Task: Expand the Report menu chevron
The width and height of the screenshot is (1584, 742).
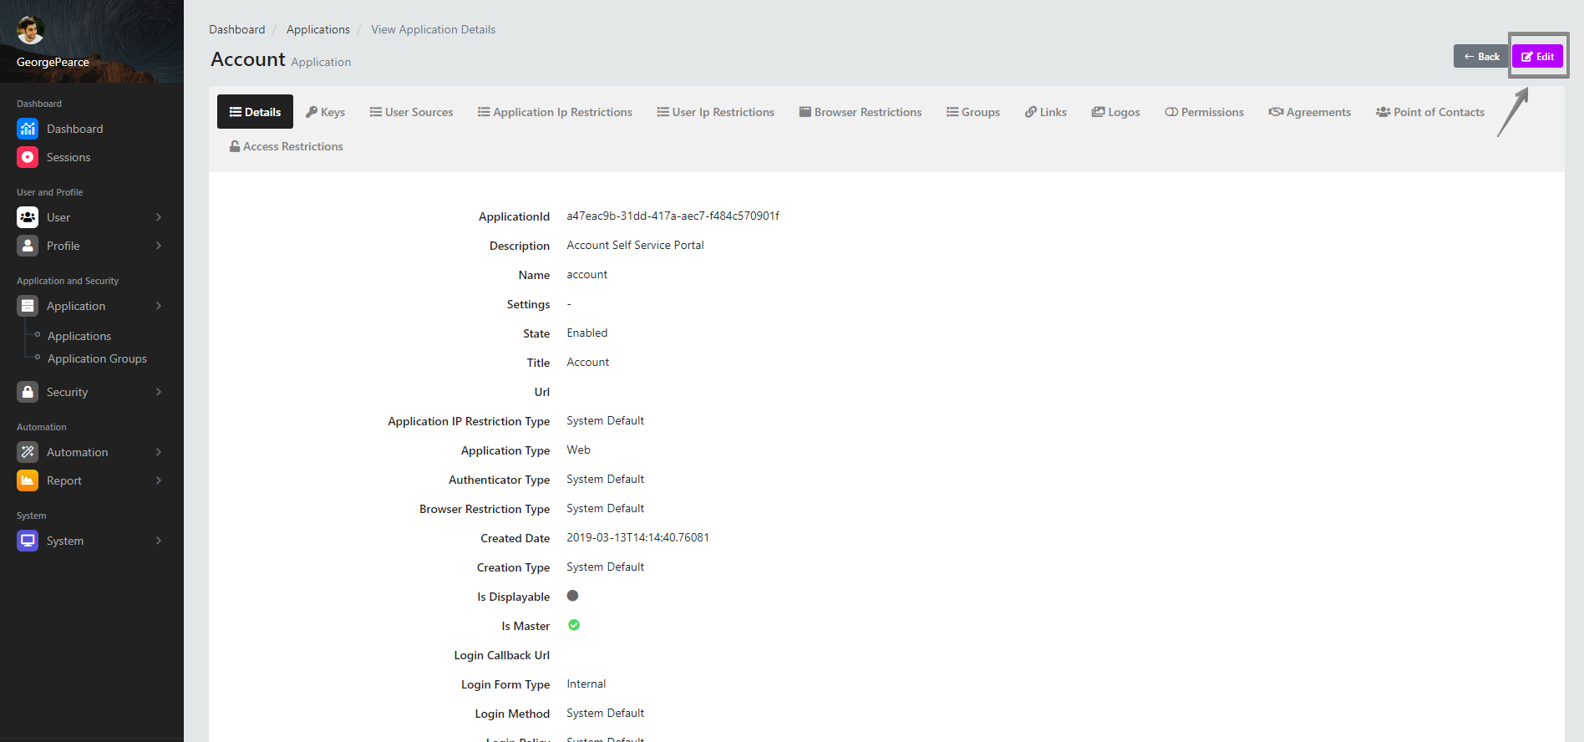Action: click(x=159, y=480)
